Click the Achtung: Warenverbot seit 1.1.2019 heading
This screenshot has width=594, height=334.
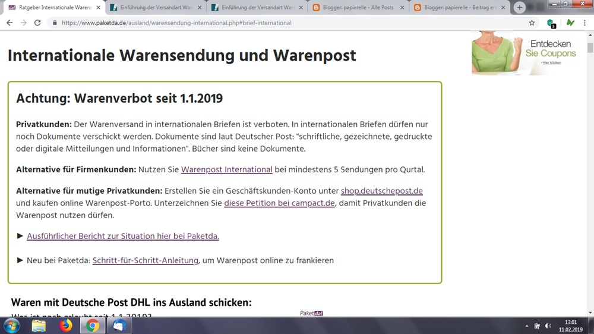click(119, 98)
